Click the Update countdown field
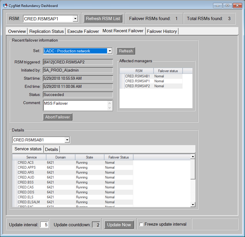 [96, 225]
